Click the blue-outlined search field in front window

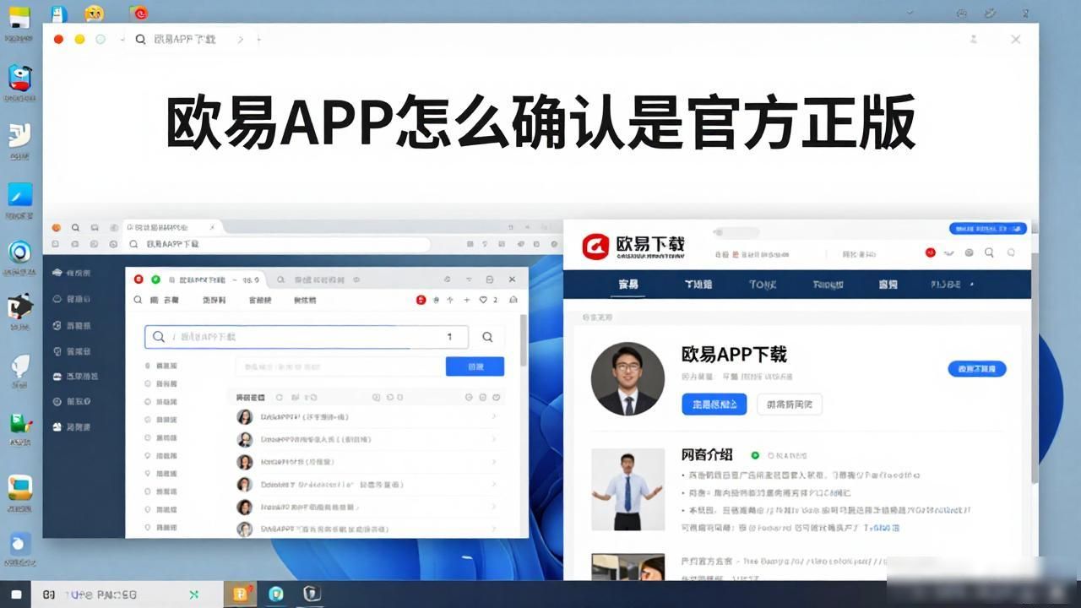[x=306, y=337]
